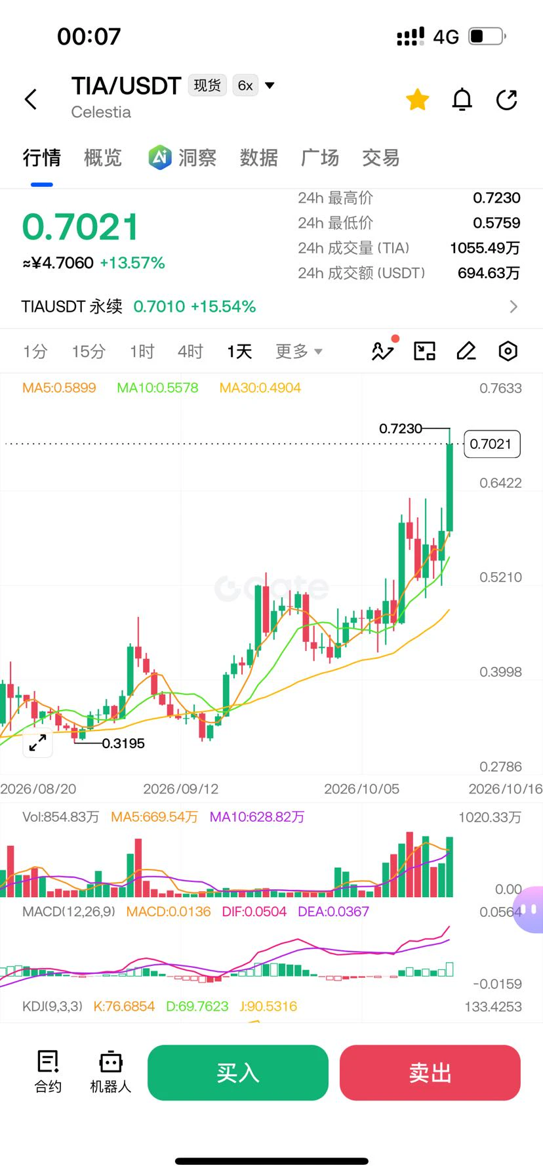The image size is (543, 1176).
Task: Tap the 24h 最高价 value 0.7230
Action: coord(496,198)
